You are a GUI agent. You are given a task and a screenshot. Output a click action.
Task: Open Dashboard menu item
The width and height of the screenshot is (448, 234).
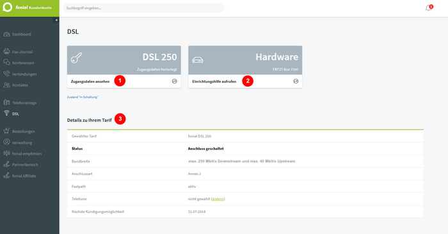21,35
